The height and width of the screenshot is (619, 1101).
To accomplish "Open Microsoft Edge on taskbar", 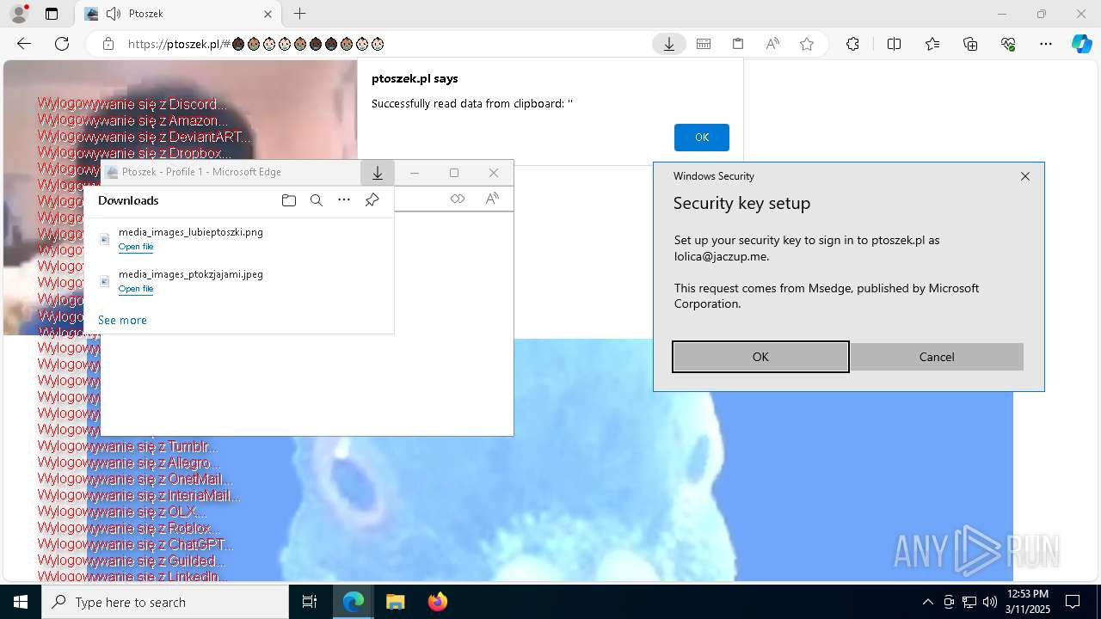I will click(354, 602).
